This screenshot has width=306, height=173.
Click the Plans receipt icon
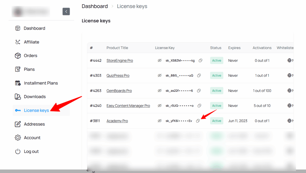point(18,69)
